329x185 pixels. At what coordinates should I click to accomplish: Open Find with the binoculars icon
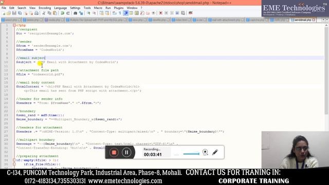76,13
